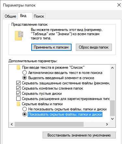Check Скрывать расширения для зарегистрированных типов
Viewport: 122px width, 144px height.
coord(18,99)
